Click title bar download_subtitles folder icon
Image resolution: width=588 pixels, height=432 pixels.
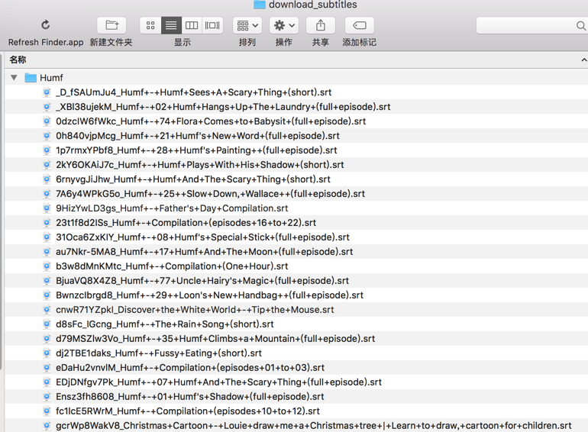coord(260,4)
